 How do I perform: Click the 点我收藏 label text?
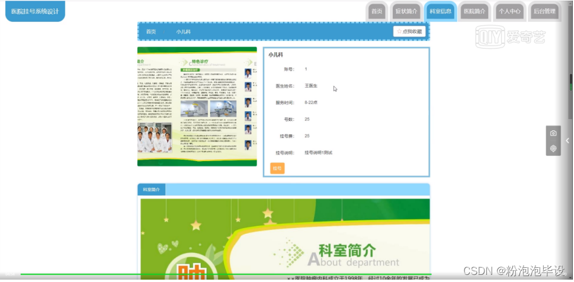click(x=412, y=31)
